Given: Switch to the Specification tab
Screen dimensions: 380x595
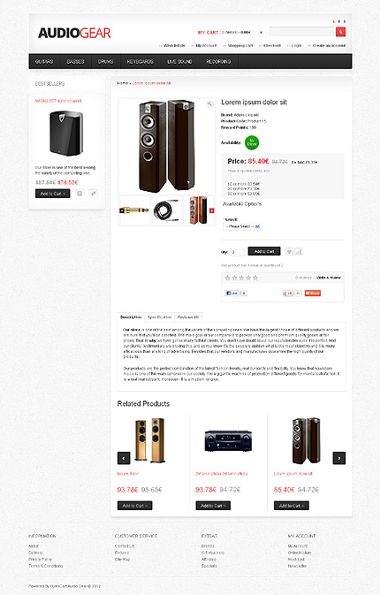Looking at the screenshot, I should coord(160,317).
